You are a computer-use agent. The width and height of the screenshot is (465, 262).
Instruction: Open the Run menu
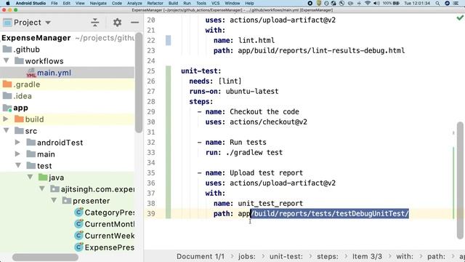[x=187, y=3]
